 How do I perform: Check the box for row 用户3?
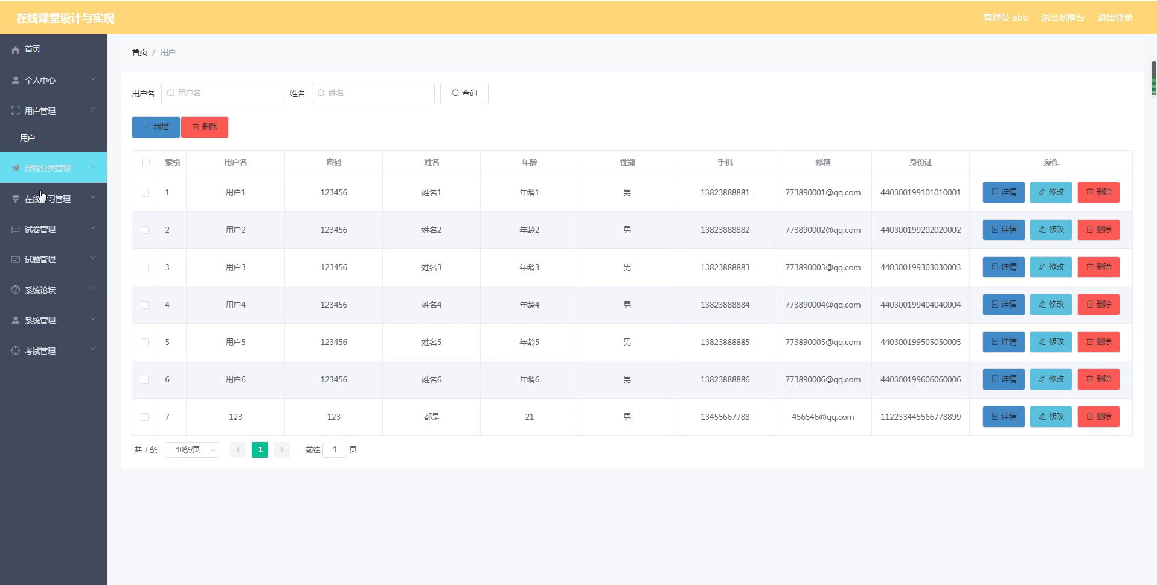144,267
